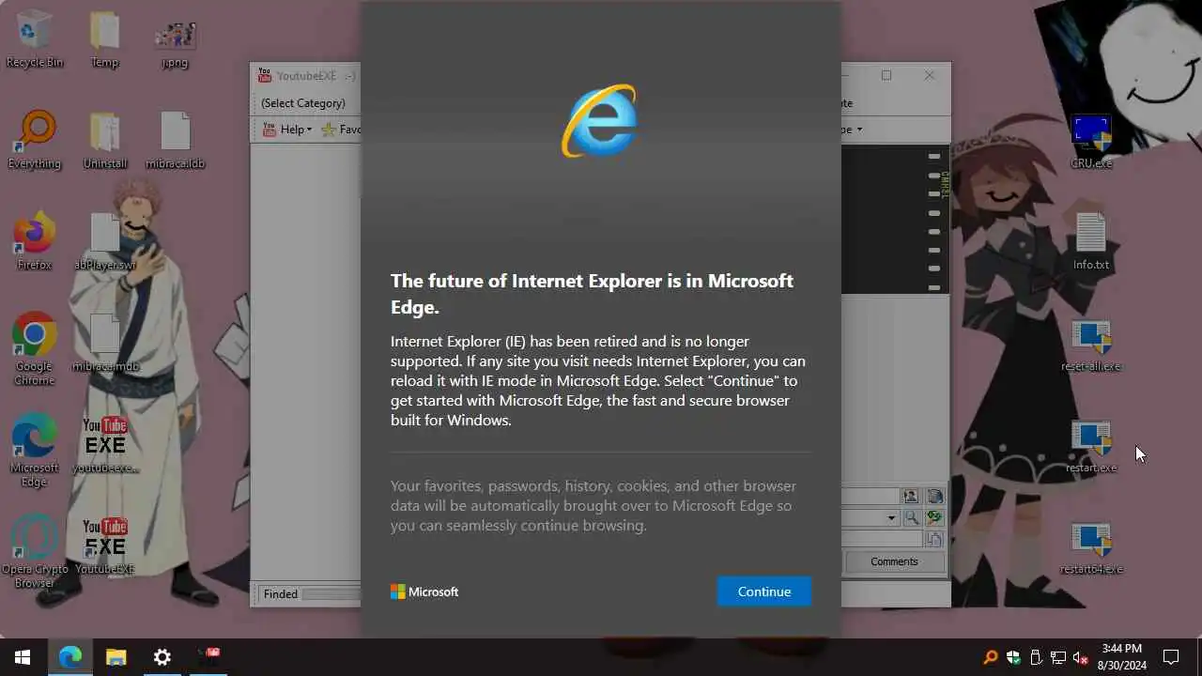Open the Uninstall folder icon
1202x676 pixels.
click(104, 141)
